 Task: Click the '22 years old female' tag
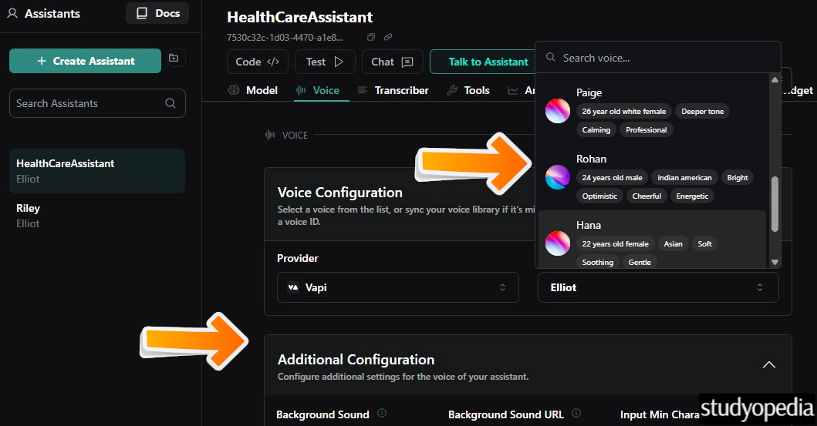616,244
